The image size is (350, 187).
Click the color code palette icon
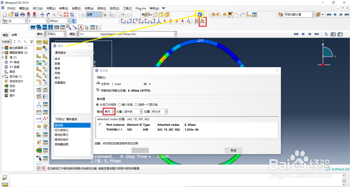tap(280, 14)
